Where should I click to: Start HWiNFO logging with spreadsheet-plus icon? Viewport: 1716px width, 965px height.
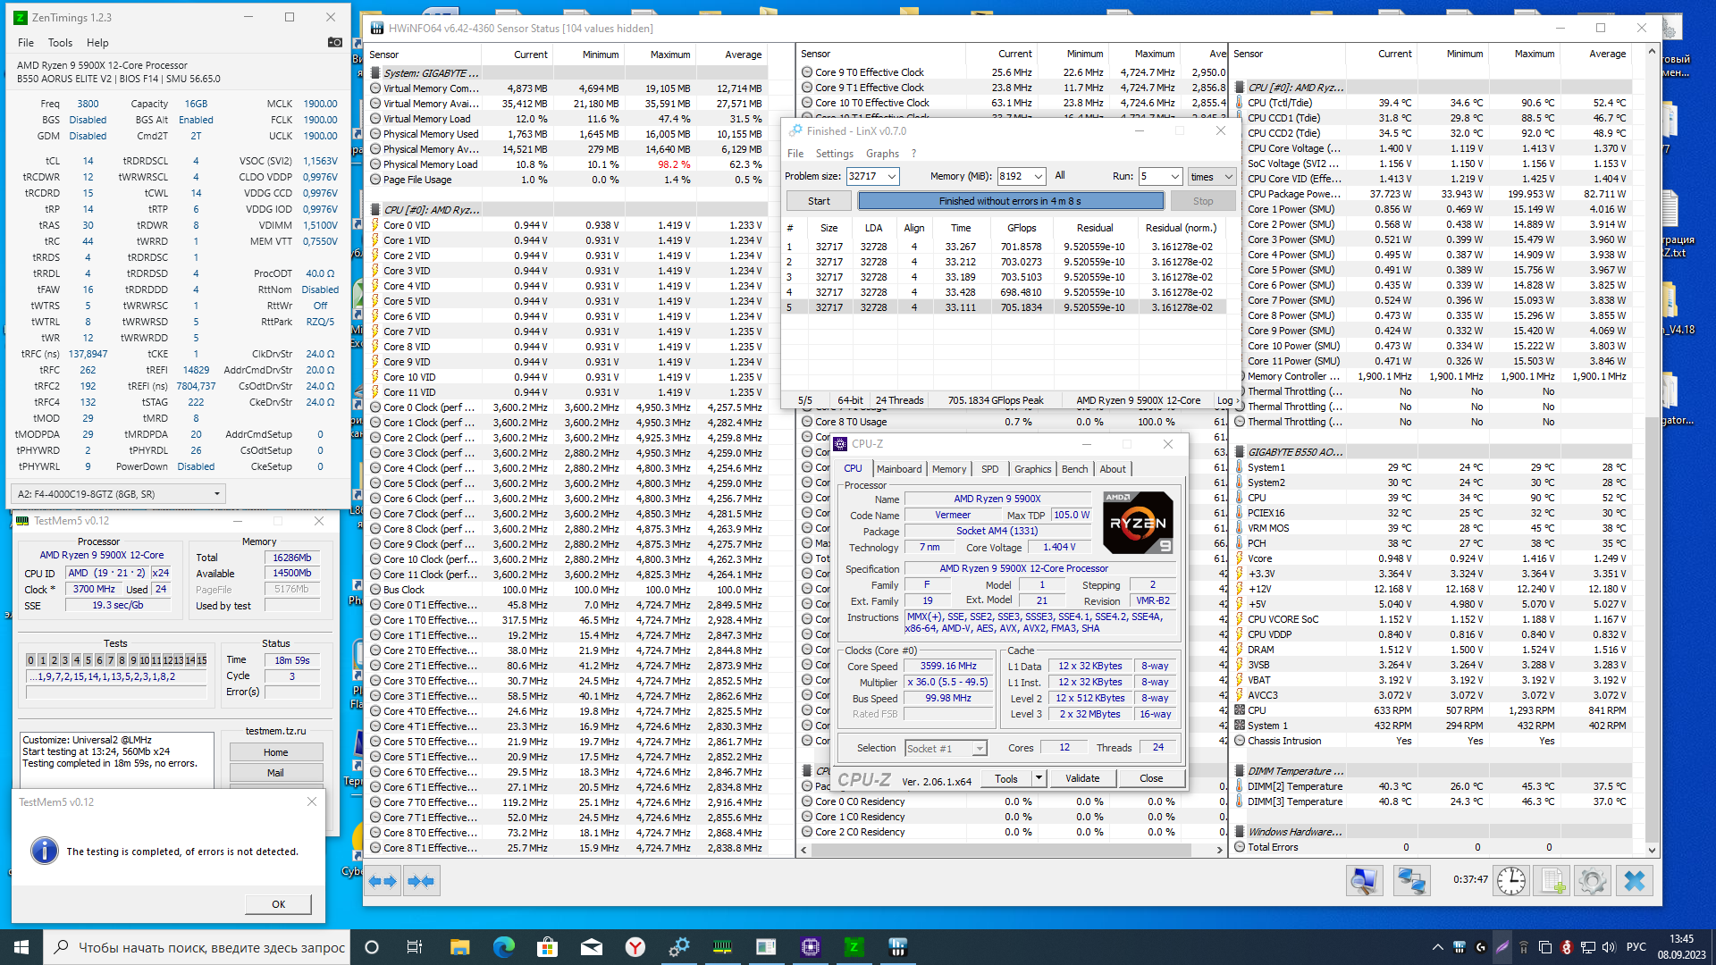[x=1552, y=881]
